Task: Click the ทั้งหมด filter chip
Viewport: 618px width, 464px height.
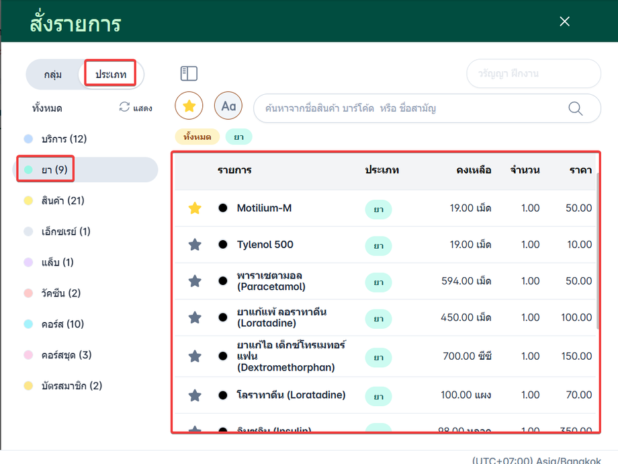Action: (x=197, y=137)
